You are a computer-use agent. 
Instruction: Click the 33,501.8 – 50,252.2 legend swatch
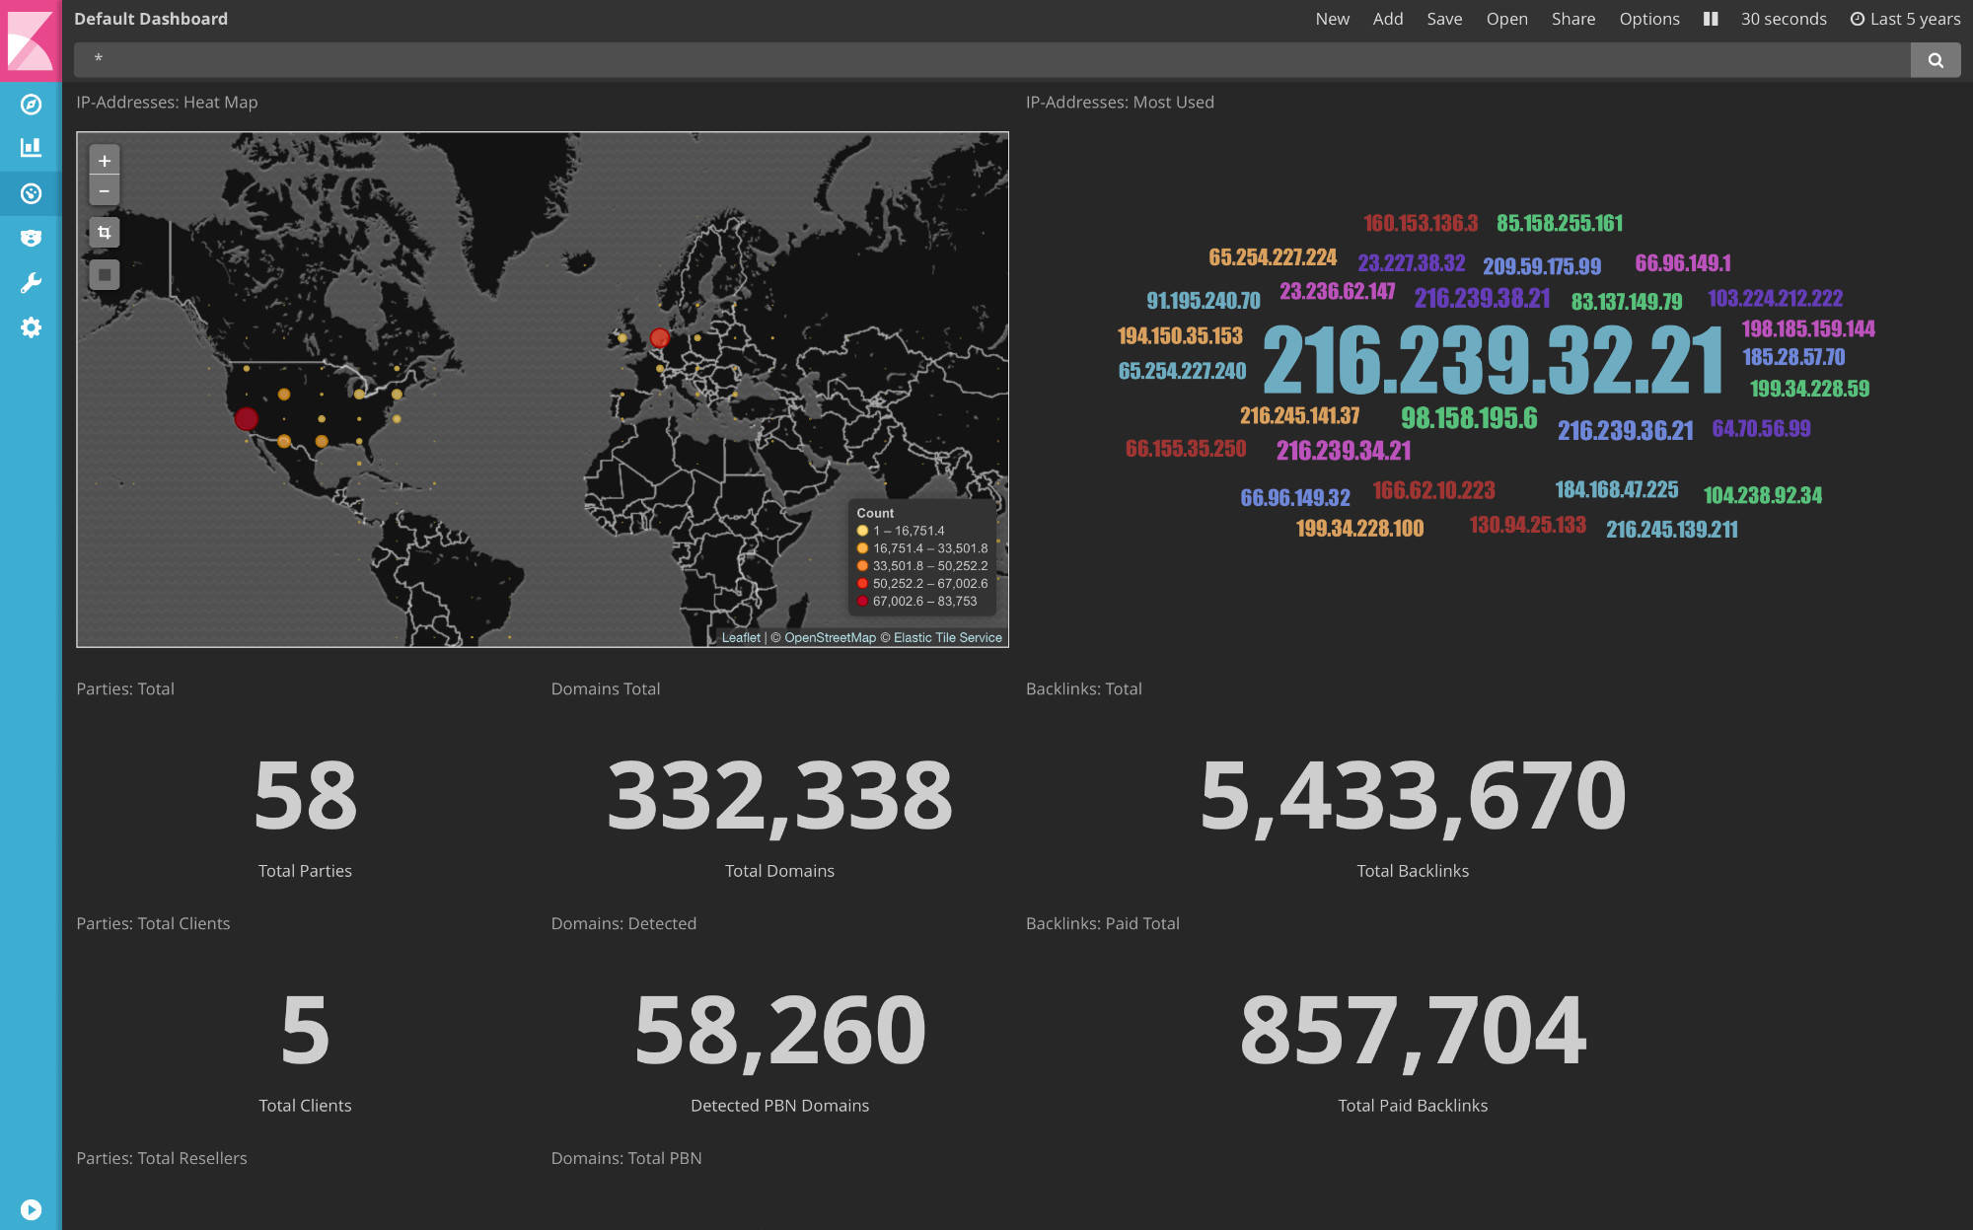coord(862,566)
